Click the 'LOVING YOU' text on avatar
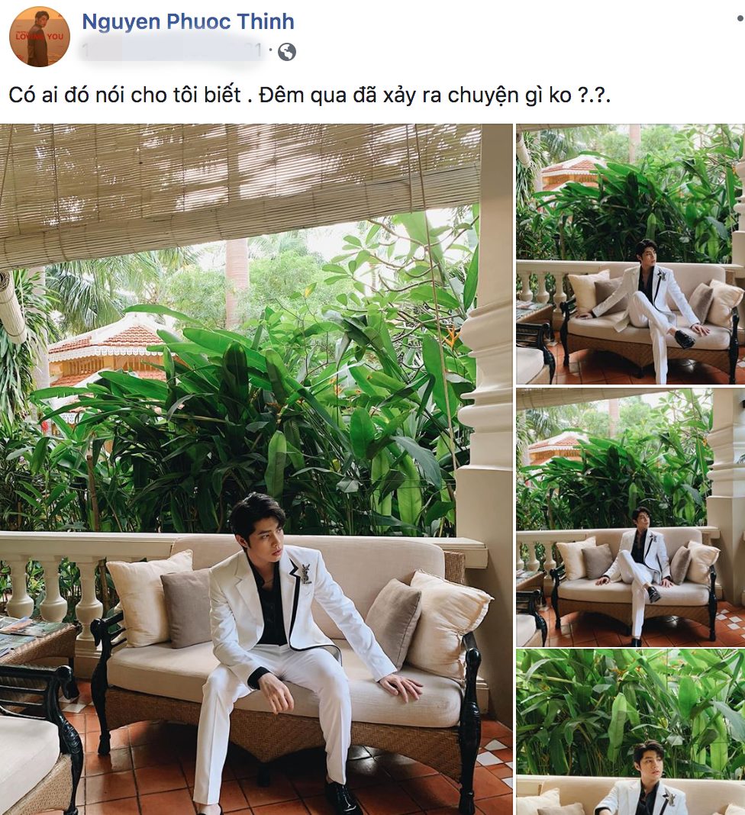Screen dimensions: 745x815 point(40,37)
